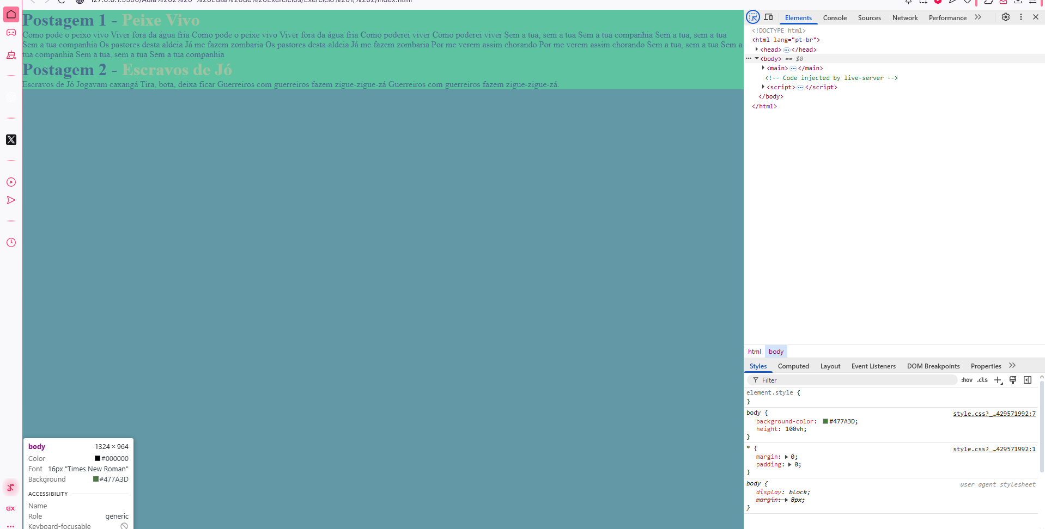Open the Event Listeners pane tab
The image size is (1045, 529).
point(873,366)
